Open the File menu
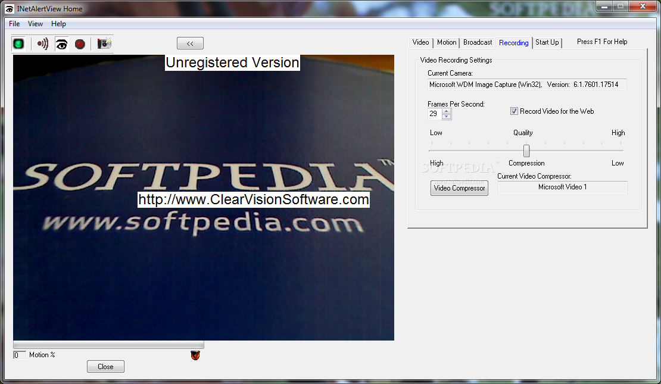Screen dimensions: 661x384 [14, 24]
